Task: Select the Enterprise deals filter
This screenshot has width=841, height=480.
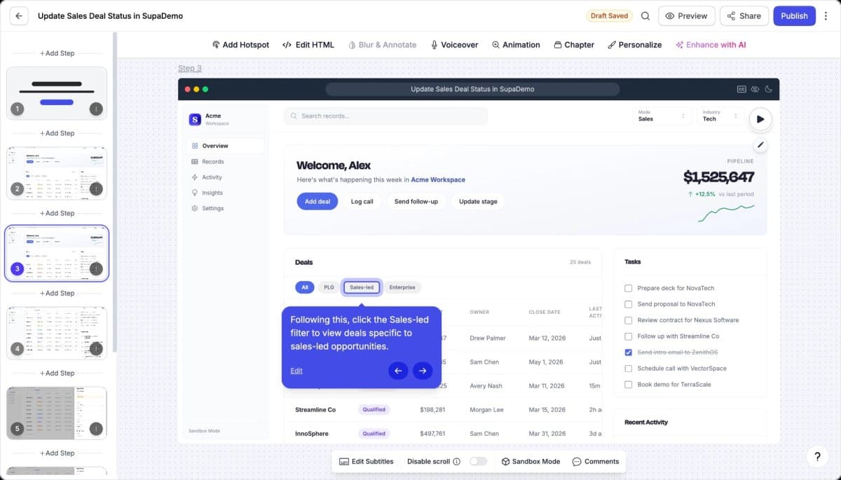Action: tap(402, 287)
